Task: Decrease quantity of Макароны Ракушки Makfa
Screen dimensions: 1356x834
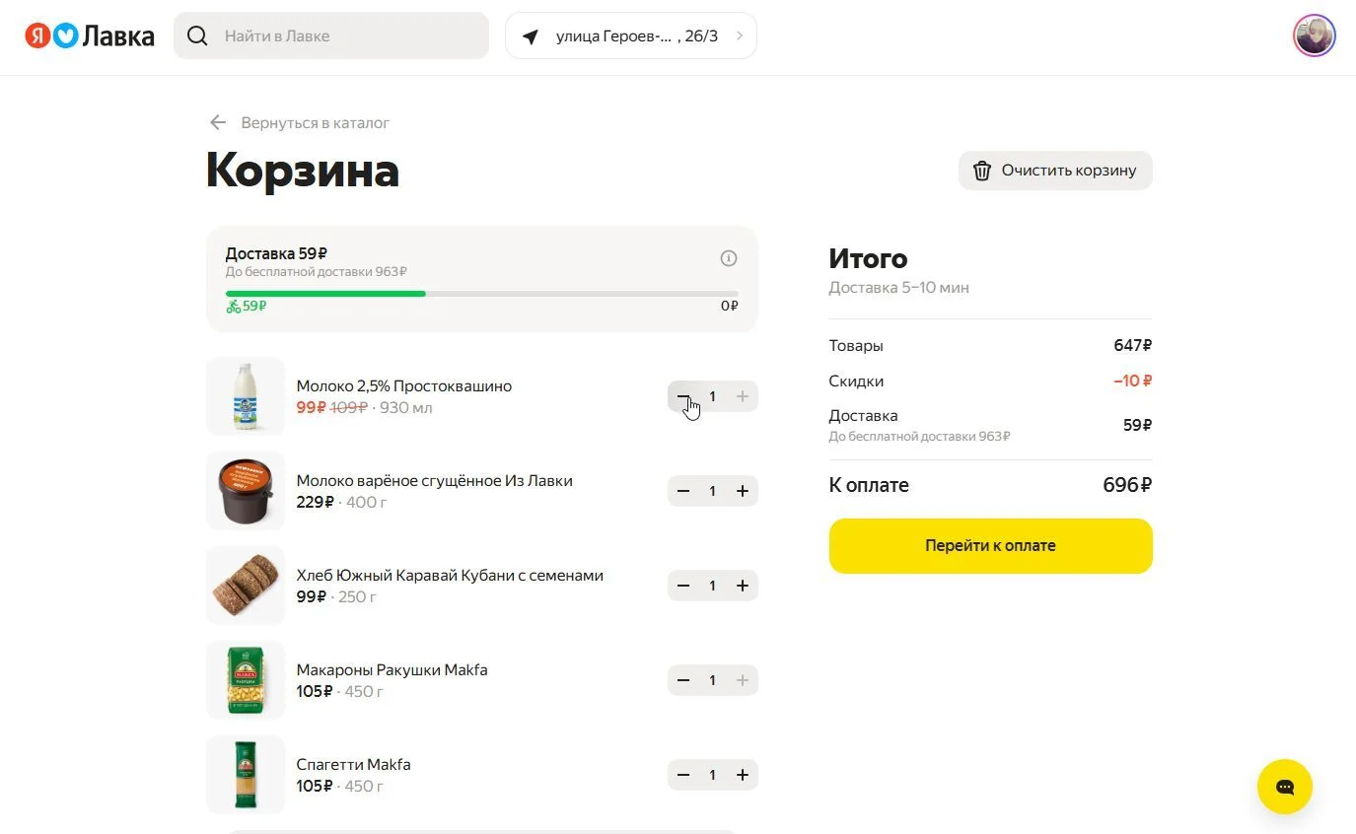Action: point(683,680)
